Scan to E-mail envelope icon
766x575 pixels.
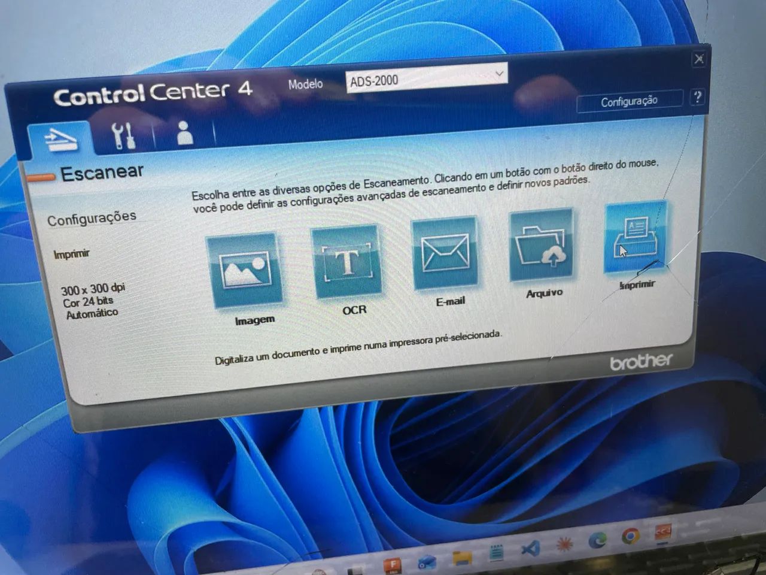(x=445, y=253)
